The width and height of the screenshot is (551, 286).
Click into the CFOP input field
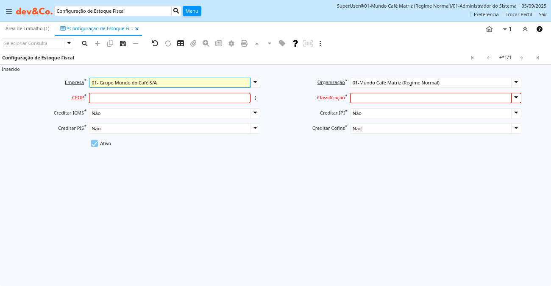(170, 98)
